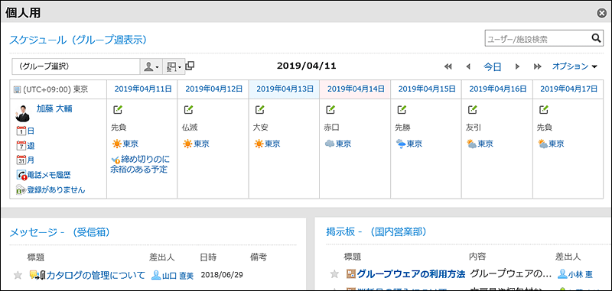The image size is (612, 291).
Task: Click the 2018/06/29 message date
Action: tap(222, 275)
